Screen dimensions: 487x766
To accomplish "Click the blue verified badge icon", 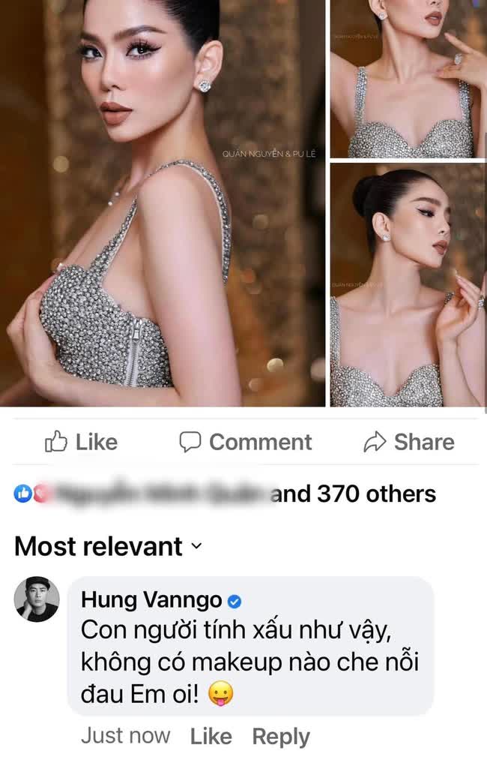I will coord(235,601).
